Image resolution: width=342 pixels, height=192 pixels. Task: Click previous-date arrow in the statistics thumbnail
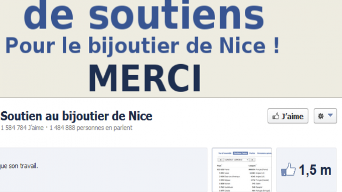point(221,160)
